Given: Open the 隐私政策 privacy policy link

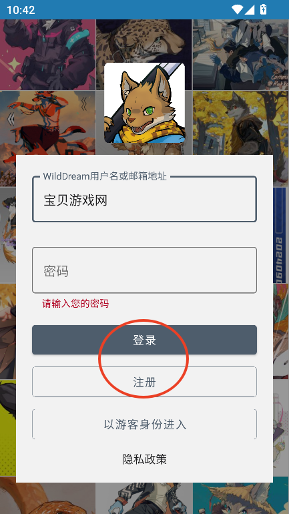Looking at the screenshot, I should (144, 459).
